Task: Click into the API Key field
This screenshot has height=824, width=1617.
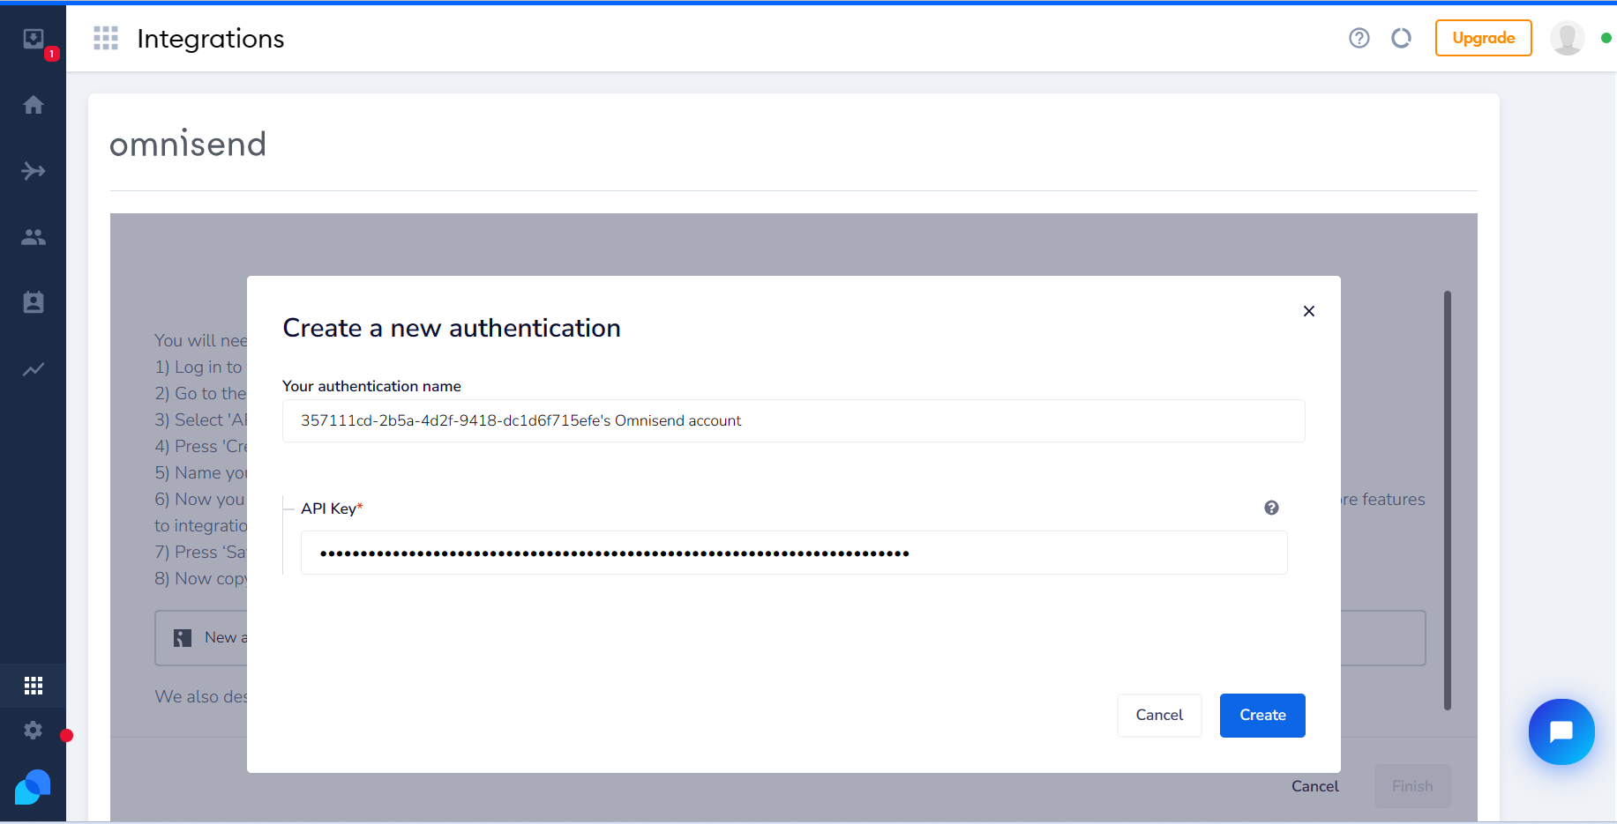Action: click(794, 553)
